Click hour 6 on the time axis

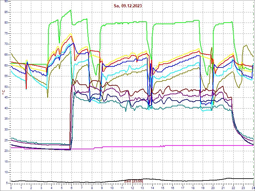[x=72, y=188]
